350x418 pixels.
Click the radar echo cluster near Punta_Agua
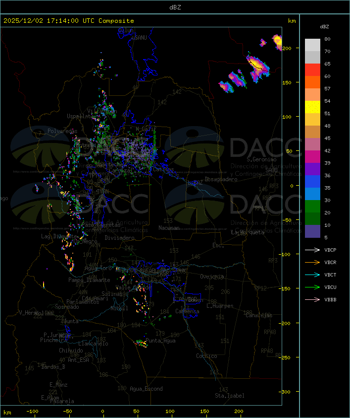(x=142, y=343)
